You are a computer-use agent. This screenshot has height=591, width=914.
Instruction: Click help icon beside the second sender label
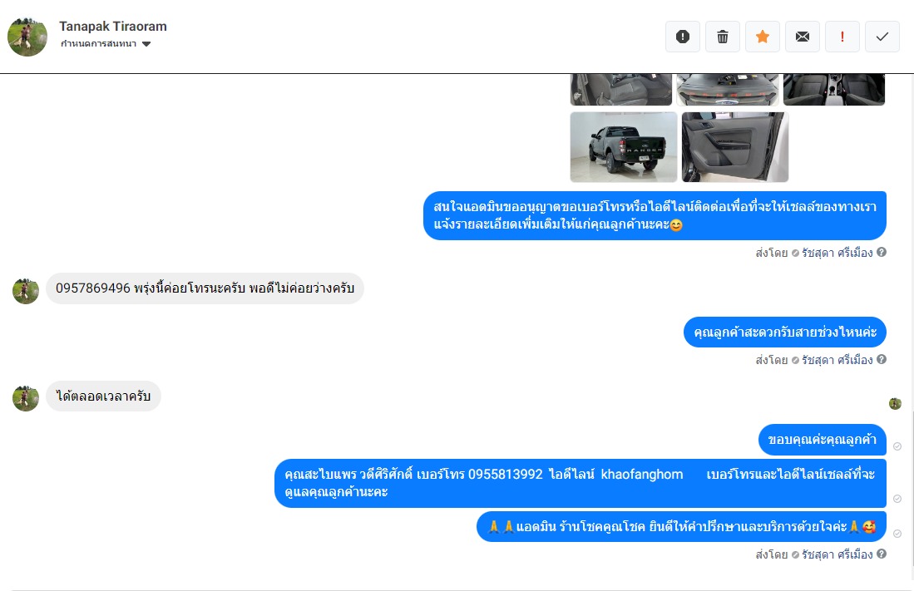(x=882, y=359)
